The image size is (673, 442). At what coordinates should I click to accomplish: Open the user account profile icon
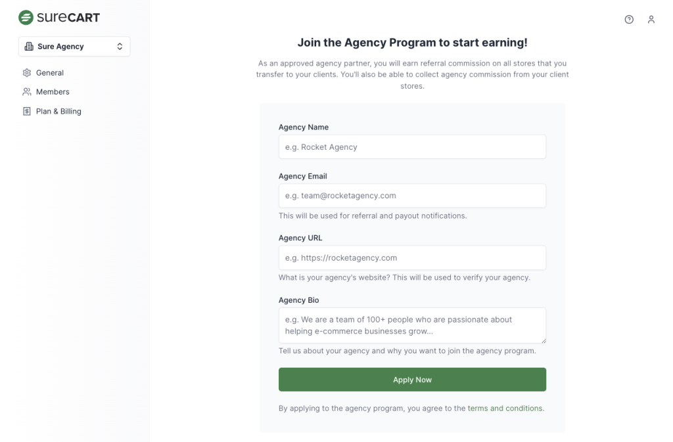coord(651,20)
